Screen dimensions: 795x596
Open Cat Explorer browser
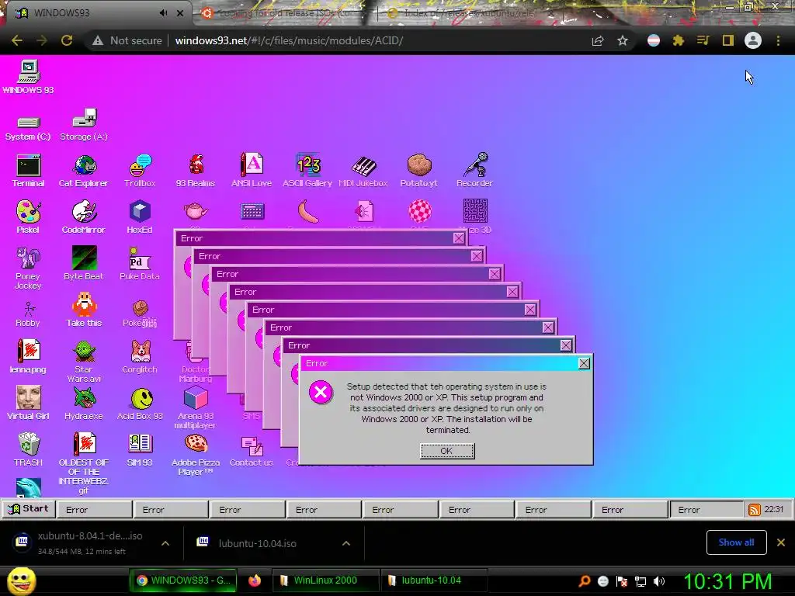(x=84, y=171)
